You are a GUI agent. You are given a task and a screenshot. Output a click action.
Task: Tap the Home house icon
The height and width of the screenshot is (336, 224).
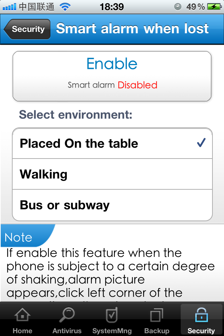[23, 315]
